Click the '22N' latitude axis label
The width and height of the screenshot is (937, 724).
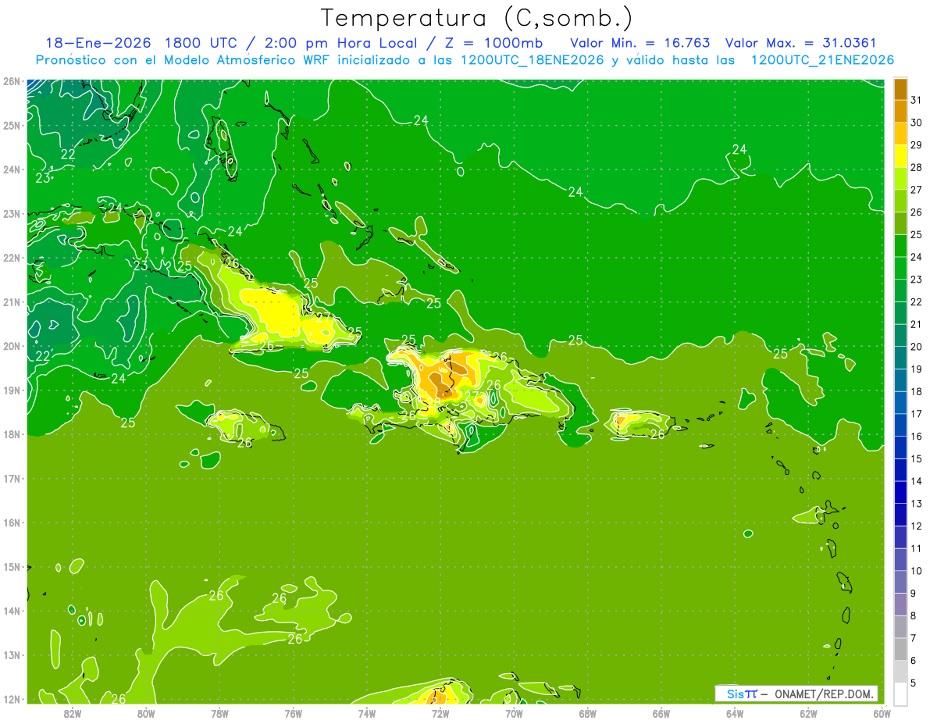12,258
